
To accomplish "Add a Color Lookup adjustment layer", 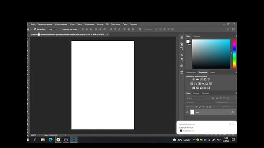I will coord(211,83).
